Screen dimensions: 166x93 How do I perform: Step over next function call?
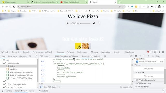140,56
